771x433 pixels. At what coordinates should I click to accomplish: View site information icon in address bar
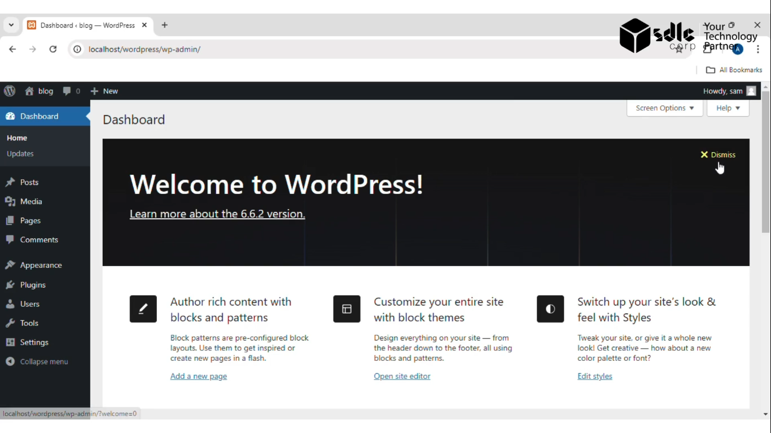[77, 49]
